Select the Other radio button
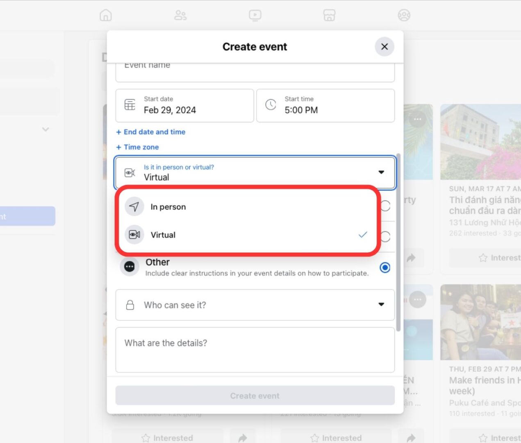This screenshot has width=521, height=443. click(x=385, y=268)
